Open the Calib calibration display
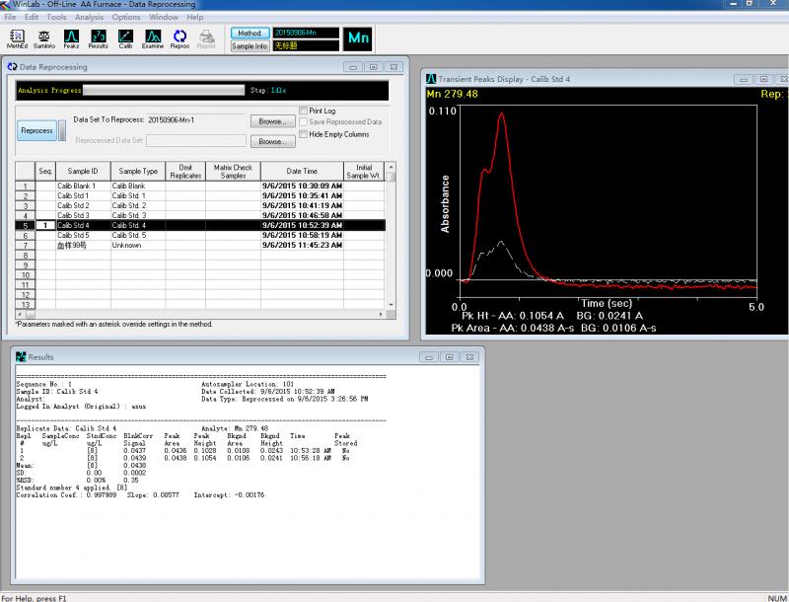 coord(125,38)
